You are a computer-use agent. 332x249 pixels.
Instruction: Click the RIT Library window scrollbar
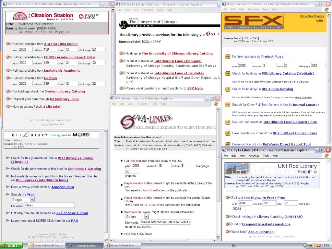[x=106, y=184]
